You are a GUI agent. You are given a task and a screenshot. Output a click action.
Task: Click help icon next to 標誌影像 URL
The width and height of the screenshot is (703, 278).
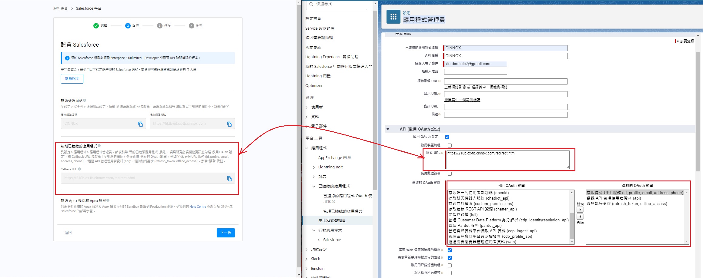439,81
